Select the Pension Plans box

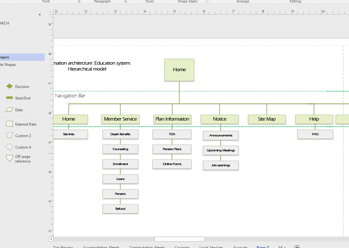coord(172,149)
